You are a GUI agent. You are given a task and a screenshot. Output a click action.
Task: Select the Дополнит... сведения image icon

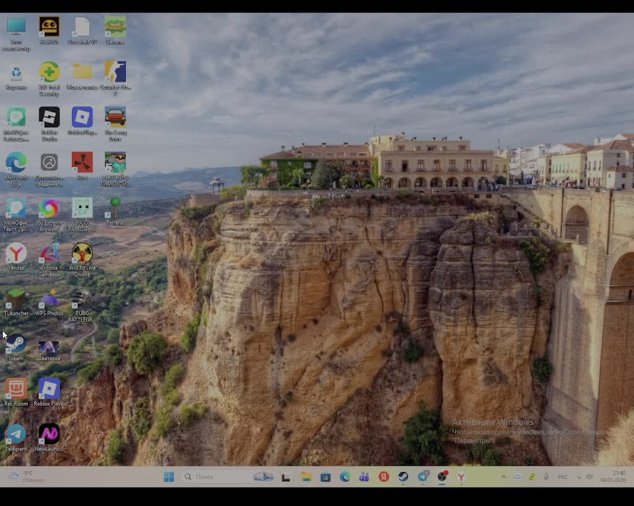49,169
